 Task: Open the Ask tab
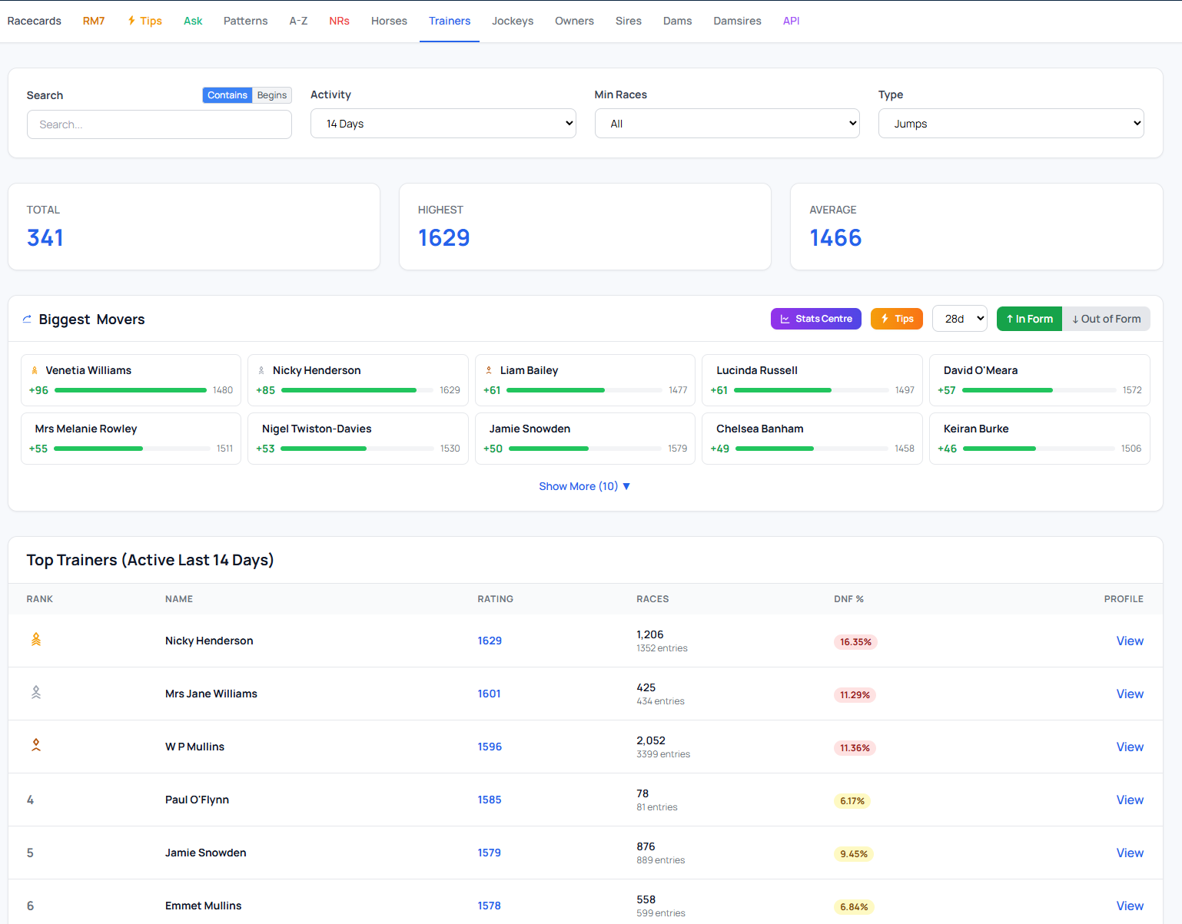point(193,21)
